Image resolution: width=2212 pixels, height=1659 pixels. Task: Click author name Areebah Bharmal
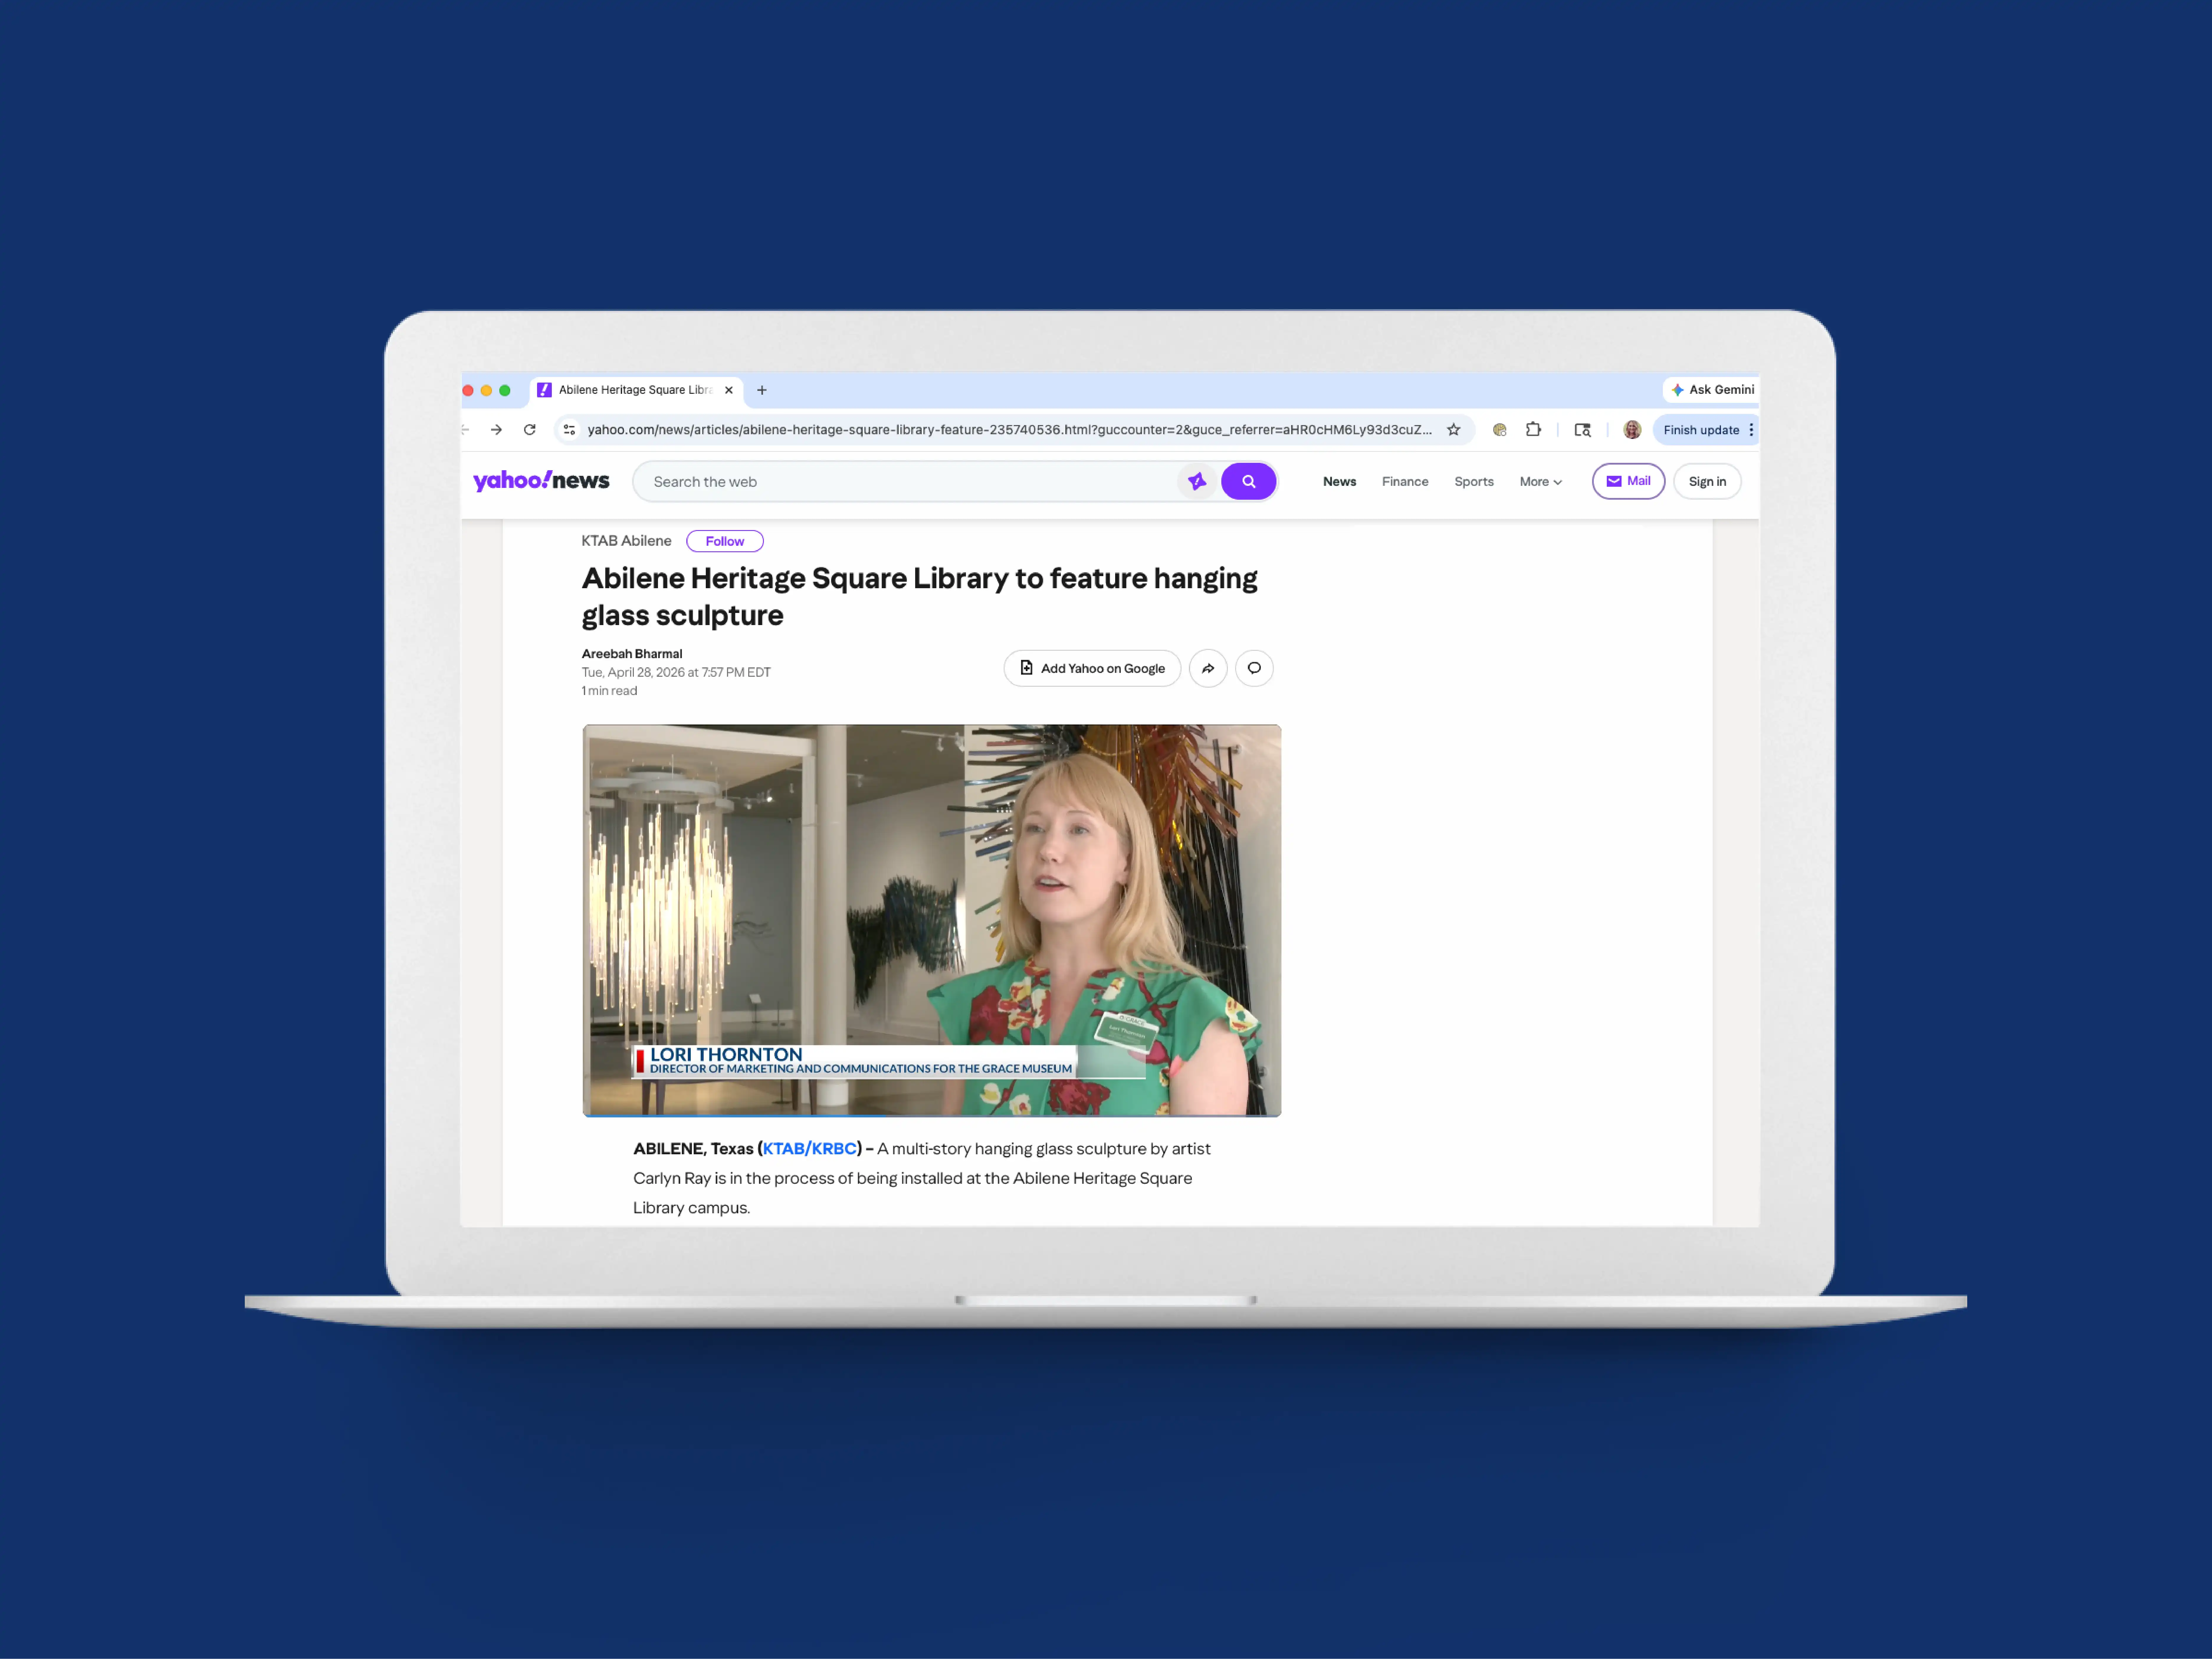pyautogui.click(x=632, y=654)
